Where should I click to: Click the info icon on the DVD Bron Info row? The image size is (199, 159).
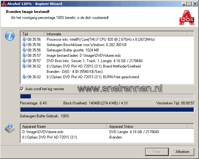click(24, 61)
